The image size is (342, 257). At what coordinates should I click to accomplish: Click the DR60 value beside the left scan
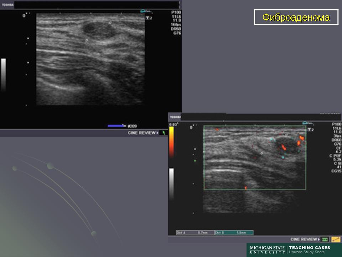(x=176, y=29)
